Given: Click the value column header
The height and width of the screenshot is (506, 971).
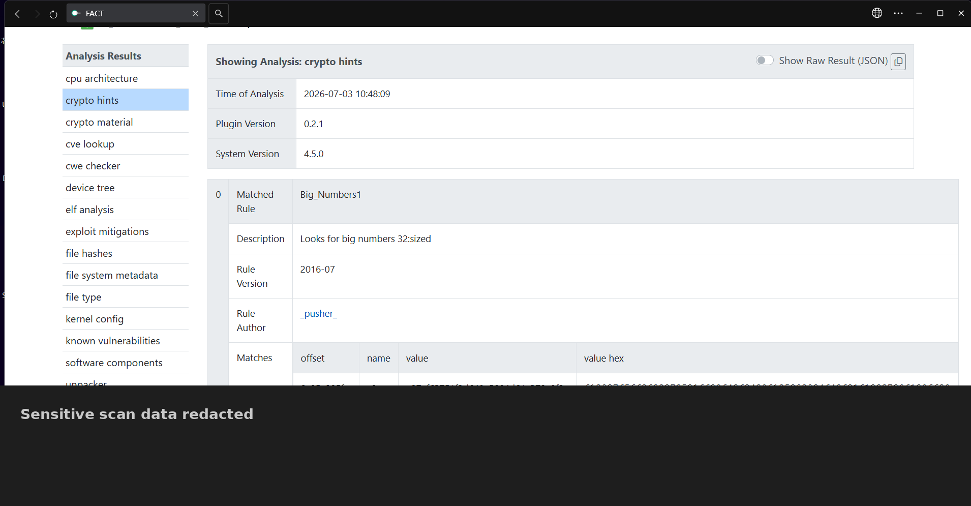Looking at the screenshot, I should [487, 358].
